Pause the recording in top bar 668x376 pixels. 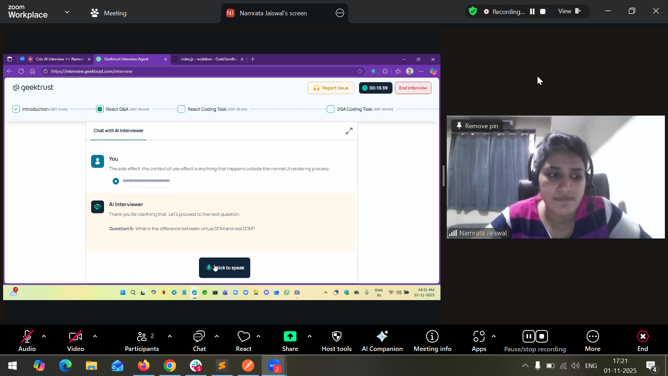coord(532,11)
